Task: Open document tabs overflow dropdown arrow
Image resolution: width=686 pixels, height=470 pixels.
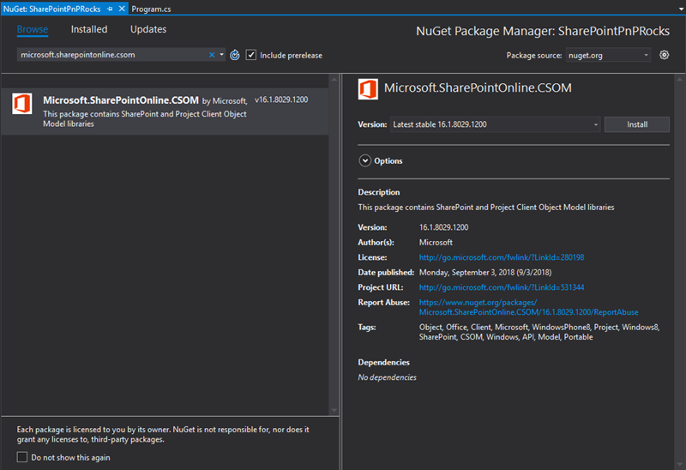Action: click(x=681, y=9)
